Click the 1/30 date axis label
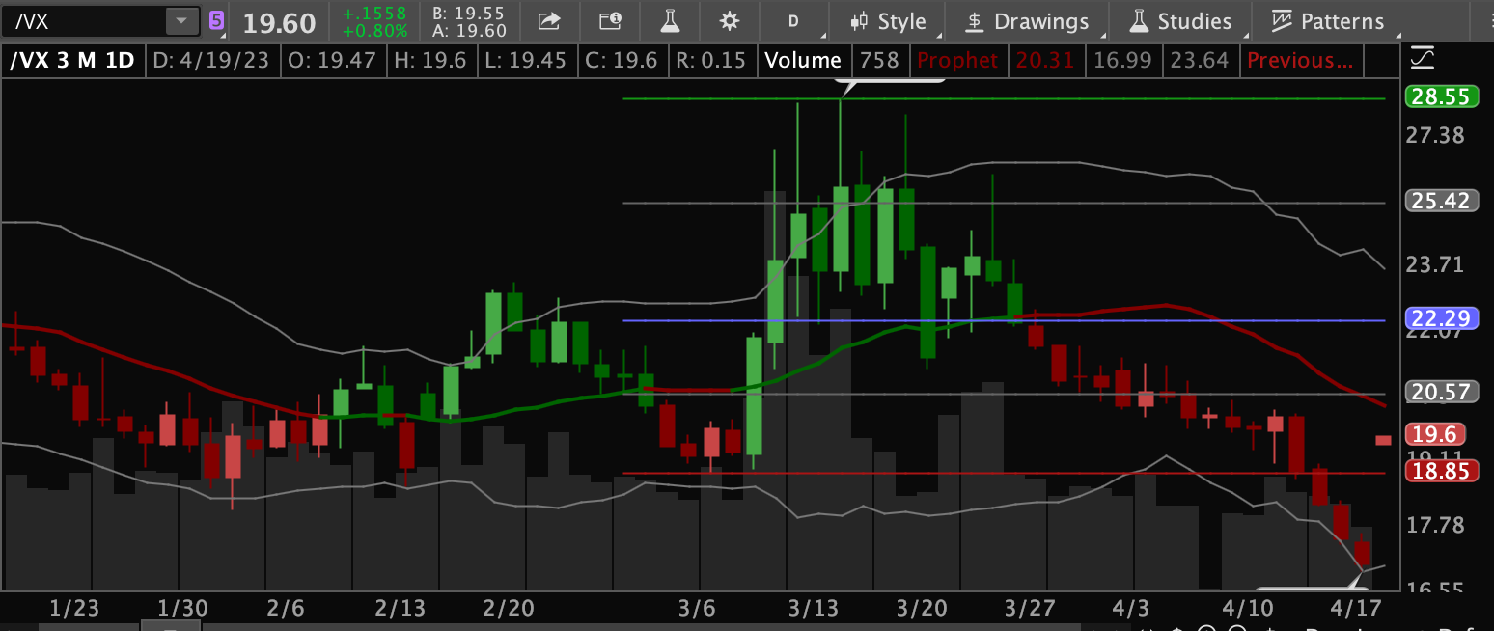Viewport: 1494px width, 631px height. [x=183, y=610]
